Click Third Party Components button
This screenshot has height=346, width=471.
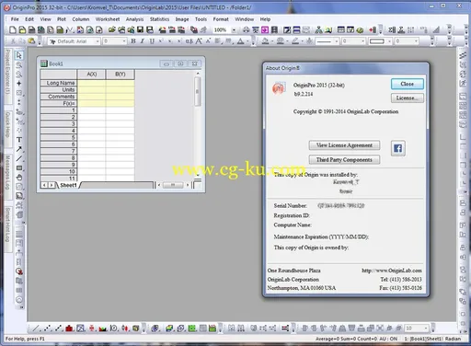(x=344, y=159)
